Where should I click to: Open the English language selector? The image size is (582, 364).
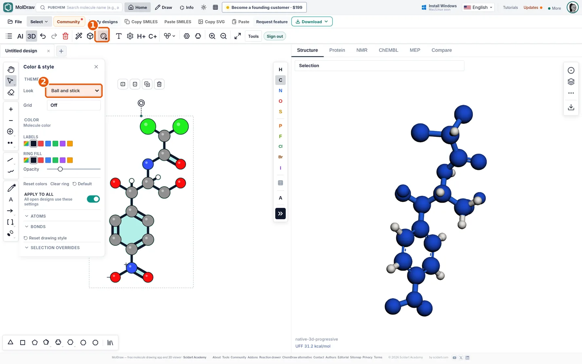click(478, 7)
